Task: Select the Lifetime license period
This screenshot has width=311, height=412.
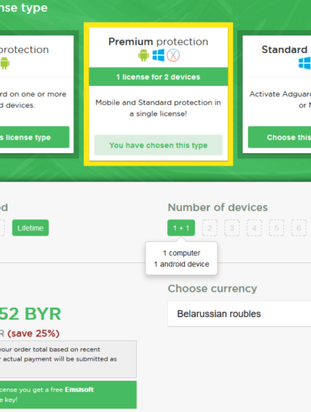Action: (x=30, y=228)
